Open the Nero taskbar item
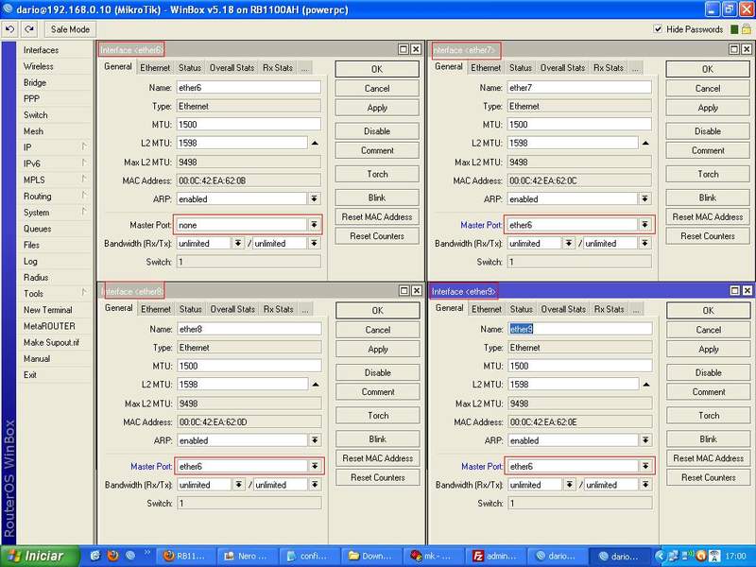The height and width of the screenshot is (567, 756). click(x=248, y=556)
